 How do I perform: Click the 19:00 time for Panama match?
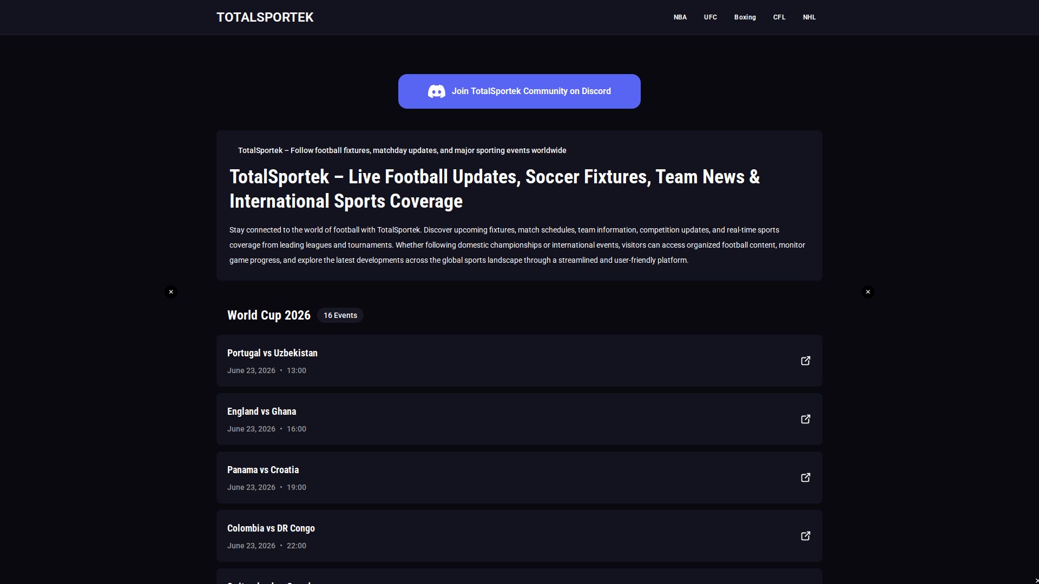[x=297, y=487]
